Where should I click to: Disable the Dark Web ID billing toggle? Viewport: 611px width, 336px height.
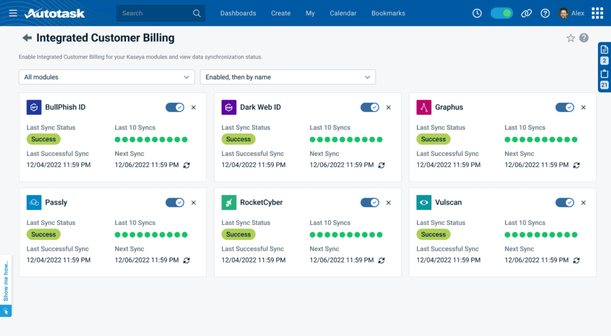click(370, 107)
